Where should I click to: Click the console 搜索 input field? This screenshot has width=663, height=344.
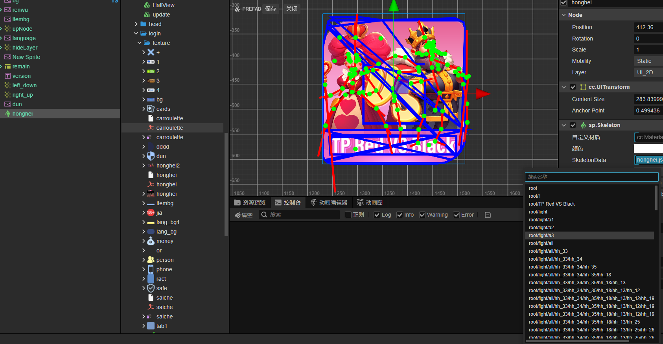click(x=299, y=215)
